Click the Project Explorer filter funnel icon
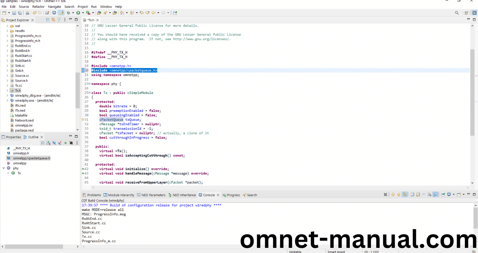The width and height of the screenshot is (478, 253). click(59, 20)
